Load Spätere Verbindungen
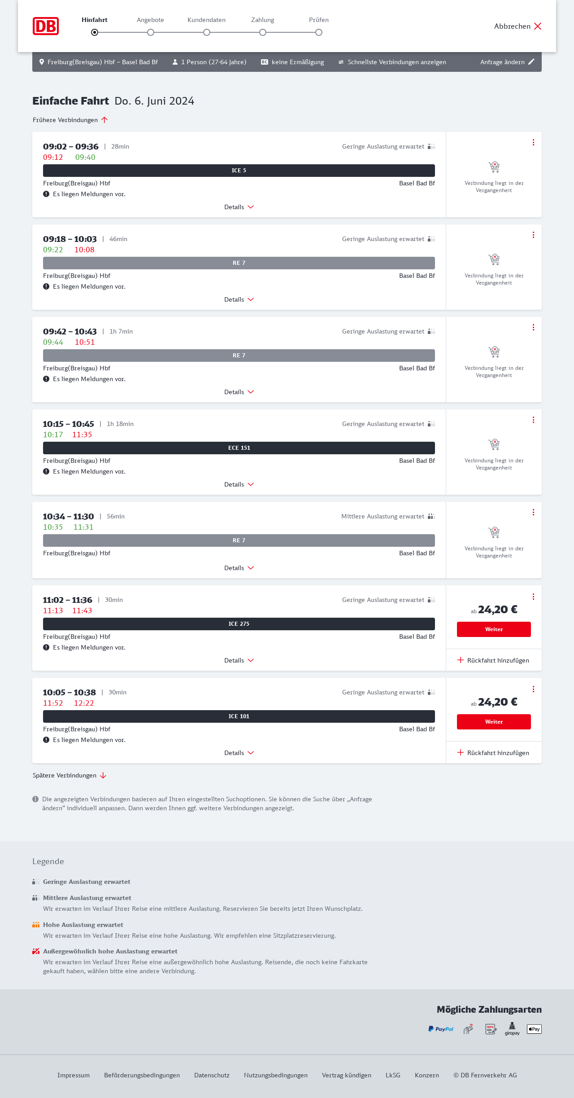Viewport: 574px width, 1098px height. [x=70, y=775]
